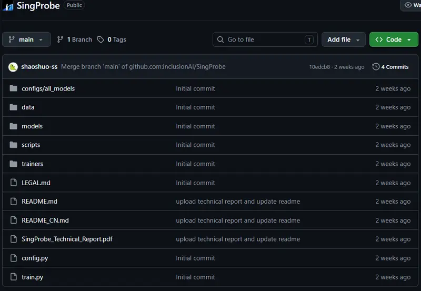Click the Go to file search field
This screenshot has height=291, width=421.
265,39
